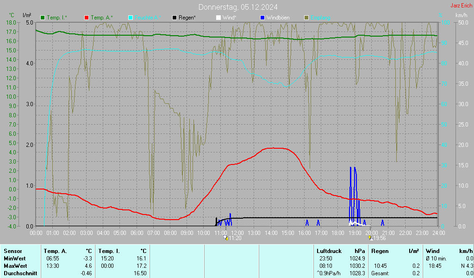Click the olive Empfang legend swatch
The image size is (474, 278).
pyautogui.click(x=306, y=18)
